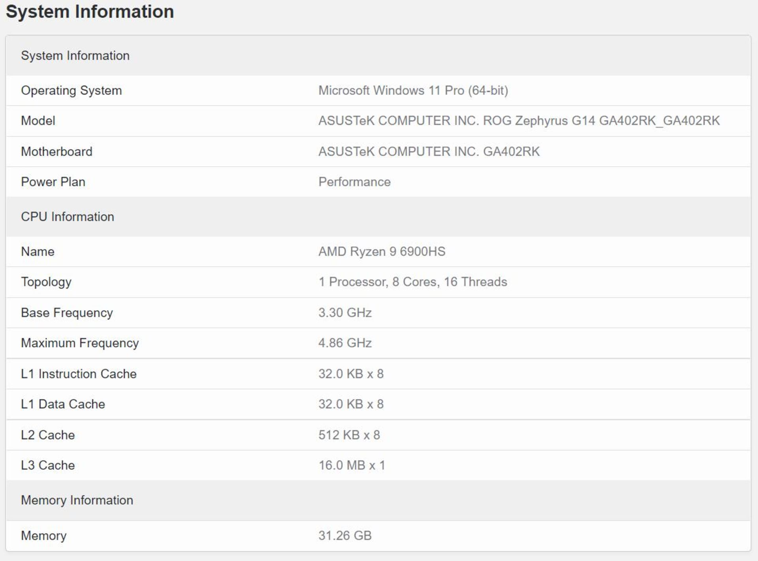Click the 3.30 GHz base frequency value
The width and height of the screenshot is (758, 561).
point(345,313)
